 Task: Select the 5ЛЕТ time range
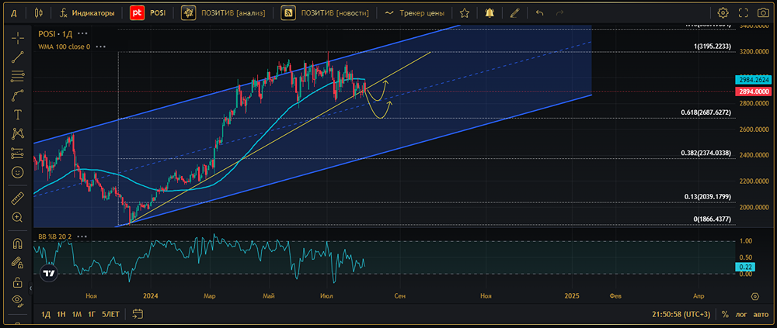pyautogui.click(x=110, y=314)
